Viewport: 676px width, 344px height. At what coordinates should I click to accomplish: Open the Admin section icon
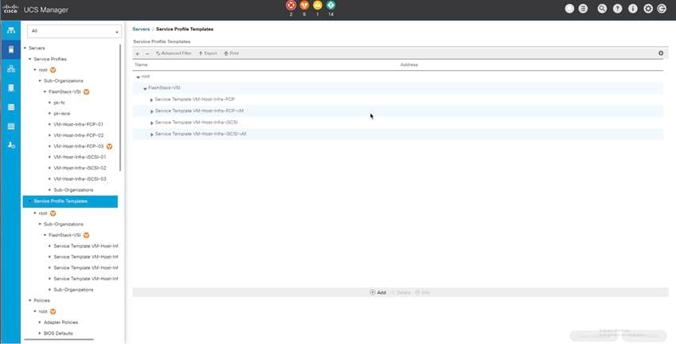click(11, 145)
